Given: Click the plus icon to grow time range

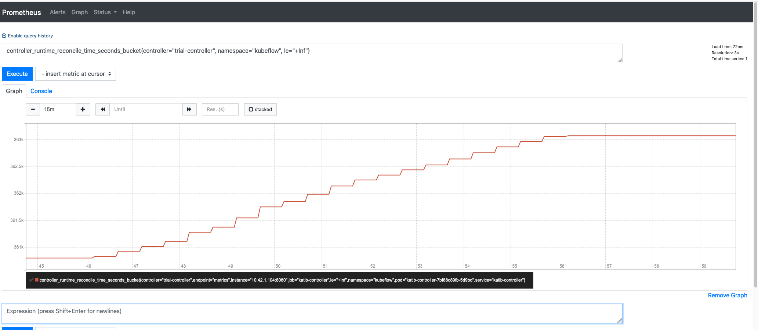Looking at the screenshot, I should tap(83, 109).
